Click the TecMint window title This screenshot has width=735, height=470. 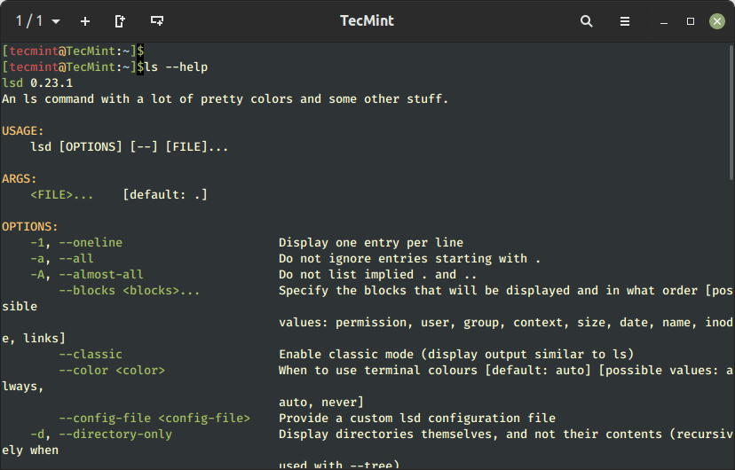point(367,21)
